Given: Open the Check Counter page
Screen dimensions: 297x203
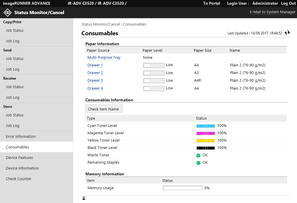Looking at the screenshot, I should click(19, 179).
